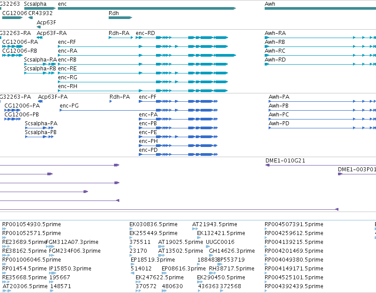
Task: Click the IP15850.3prime EST label
Action: pyautogui.click(x=70, y=269)
